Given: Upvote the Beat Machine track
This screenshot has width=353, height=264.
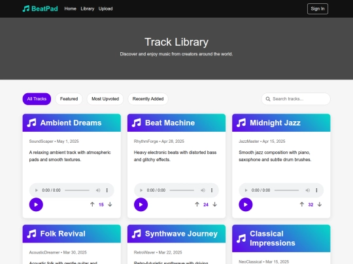Looking at the screenshot, I should tap(197, 204).
